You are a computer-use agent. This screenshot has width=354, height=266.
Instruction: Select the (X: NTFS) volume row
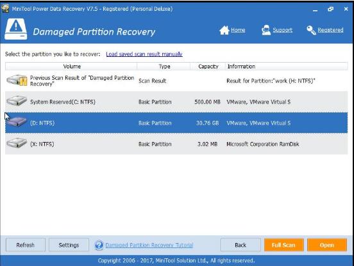pos(176,144)
